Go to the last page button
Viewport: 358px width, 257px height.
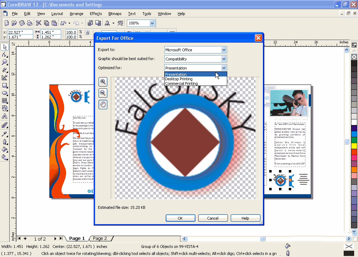click(61, 238)
